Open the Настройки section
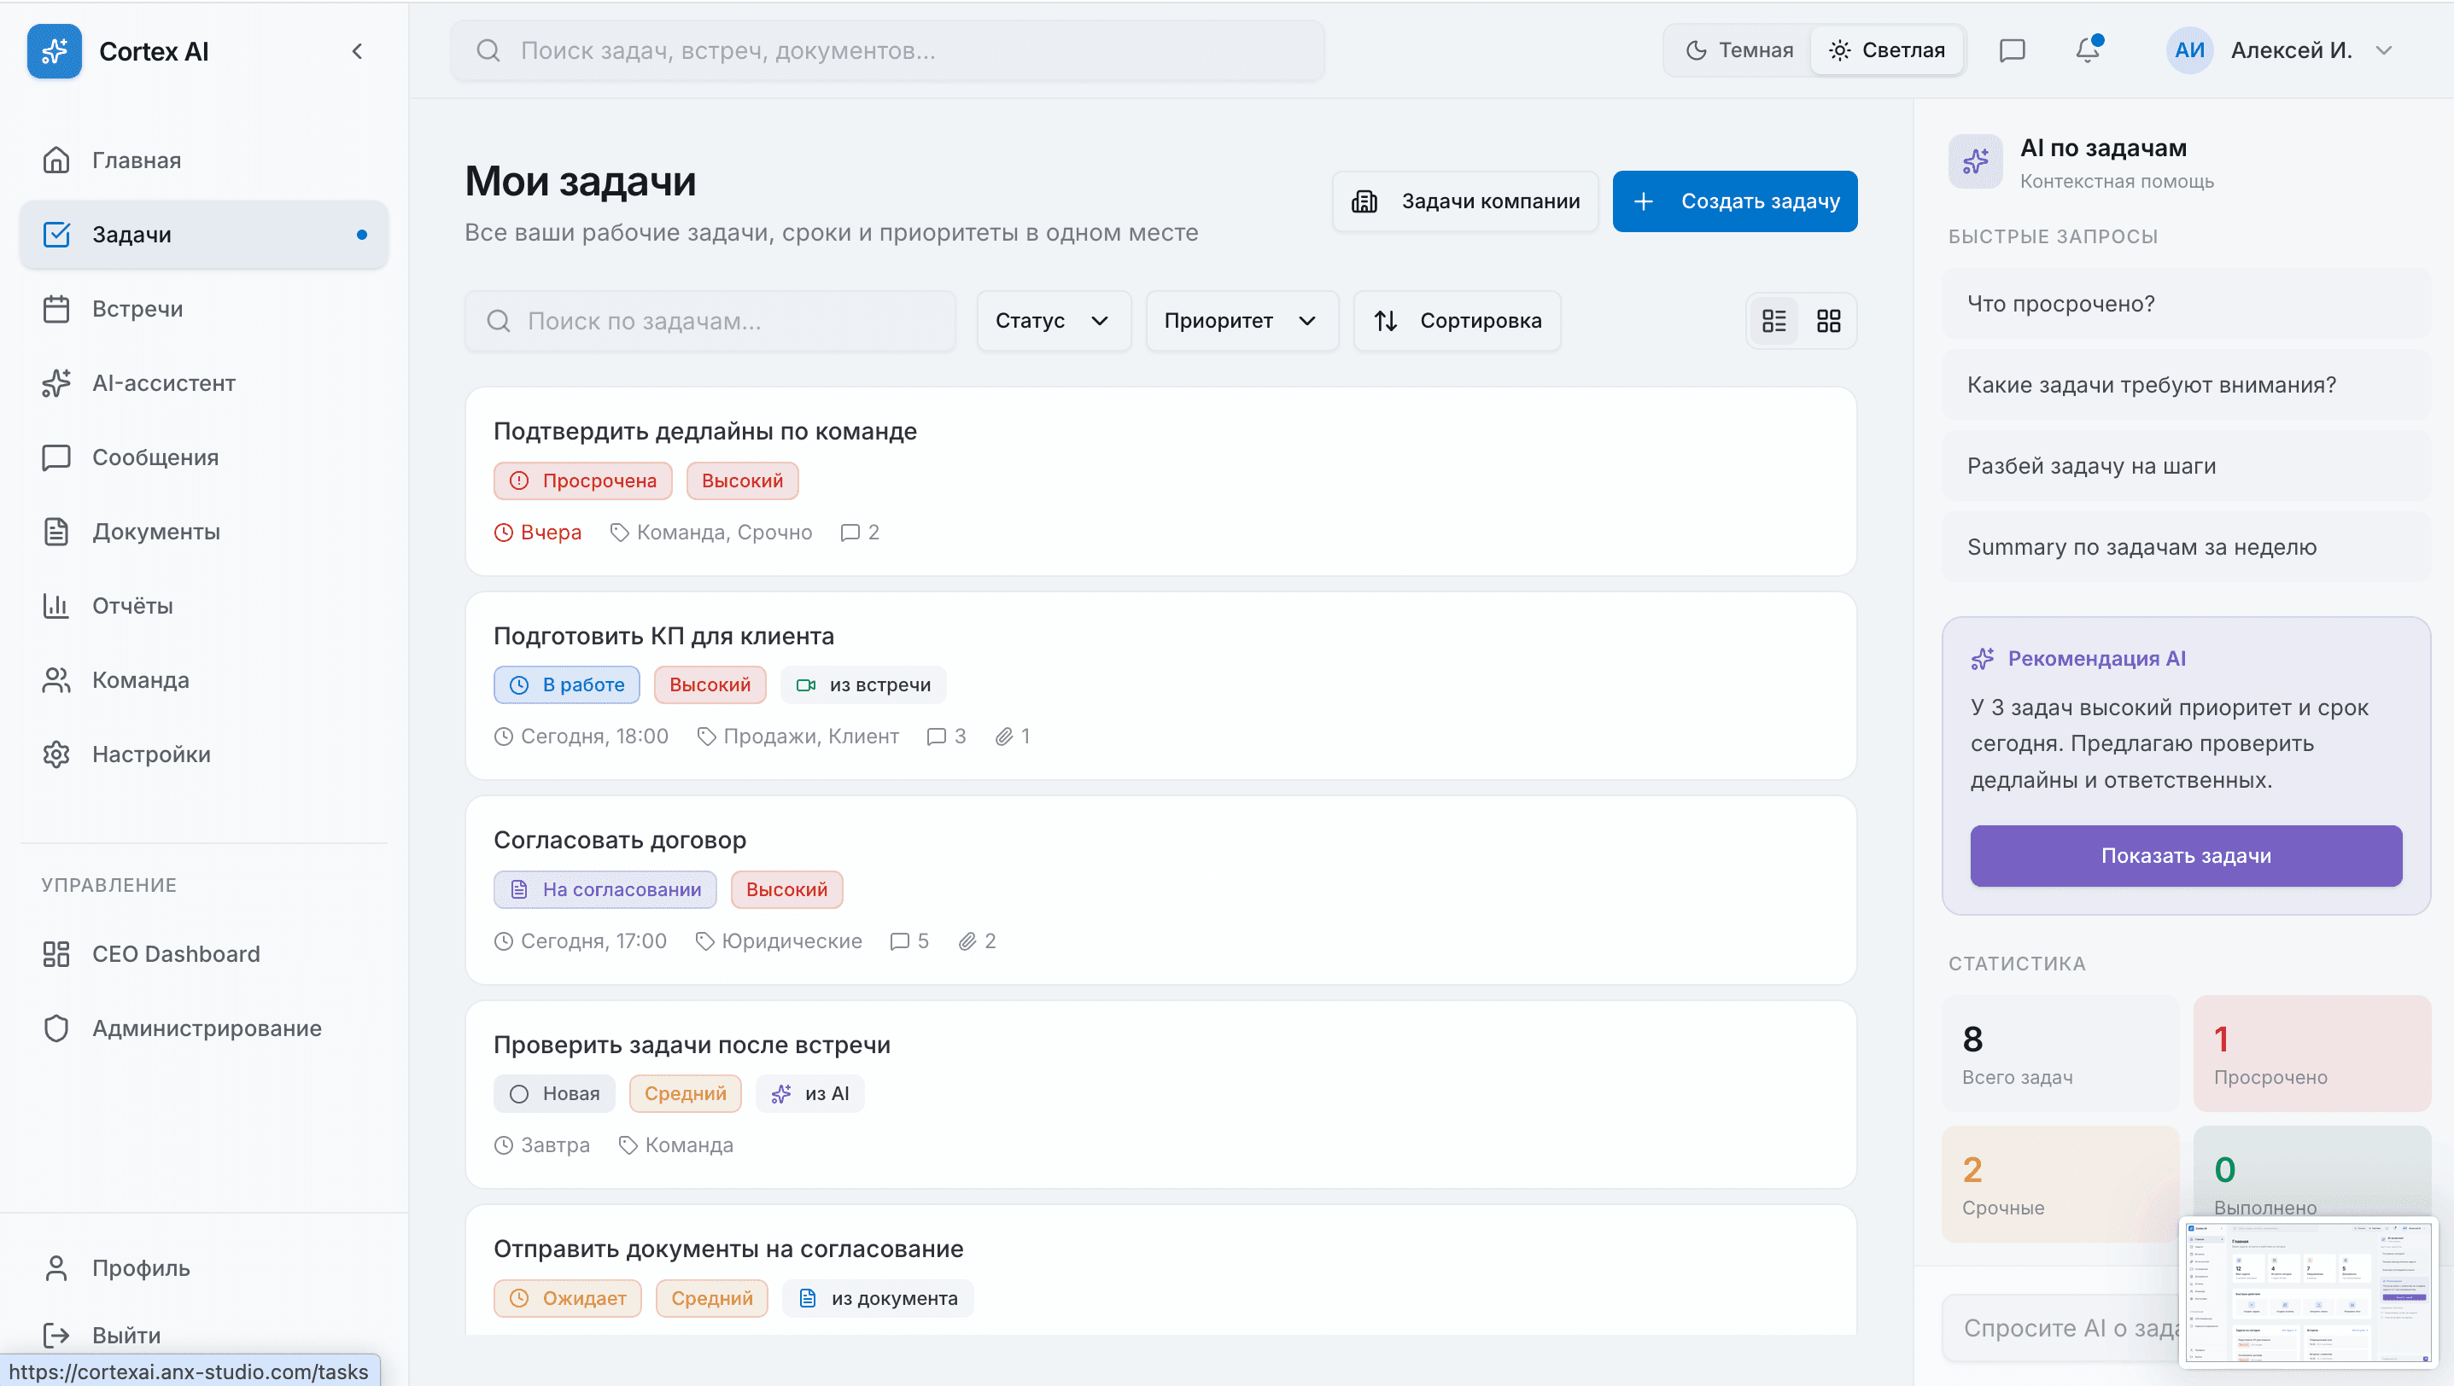Screen dimensions: 2454x1386 pyautogui.click(x=150, y=753)
